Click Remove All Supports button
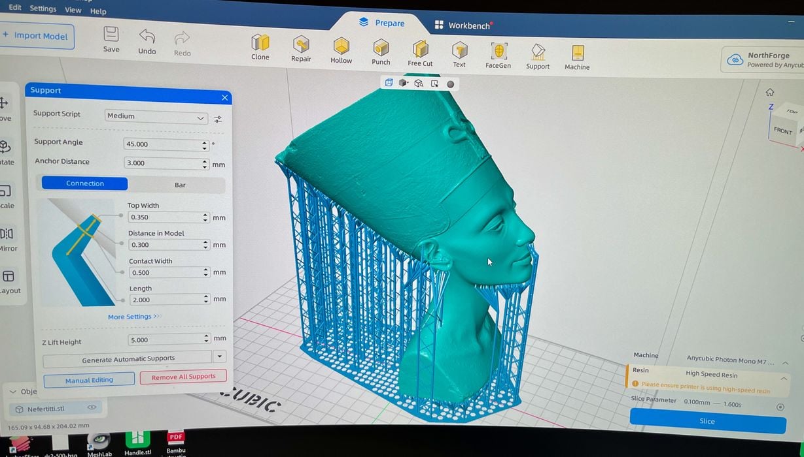The image size is (804, 457). (x=183, y=377)
